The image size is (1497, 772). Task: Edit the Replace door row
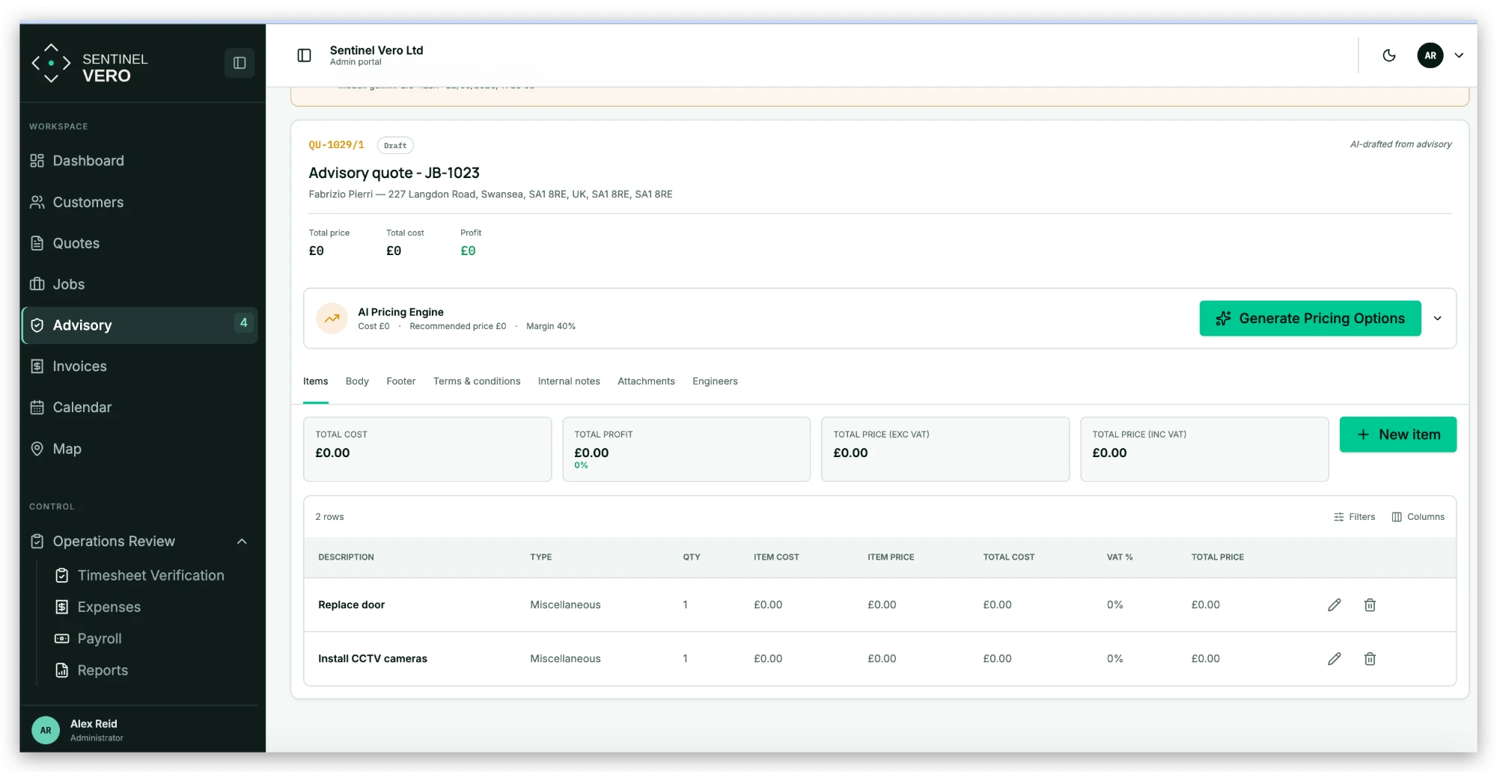(x=1334, y=605)
